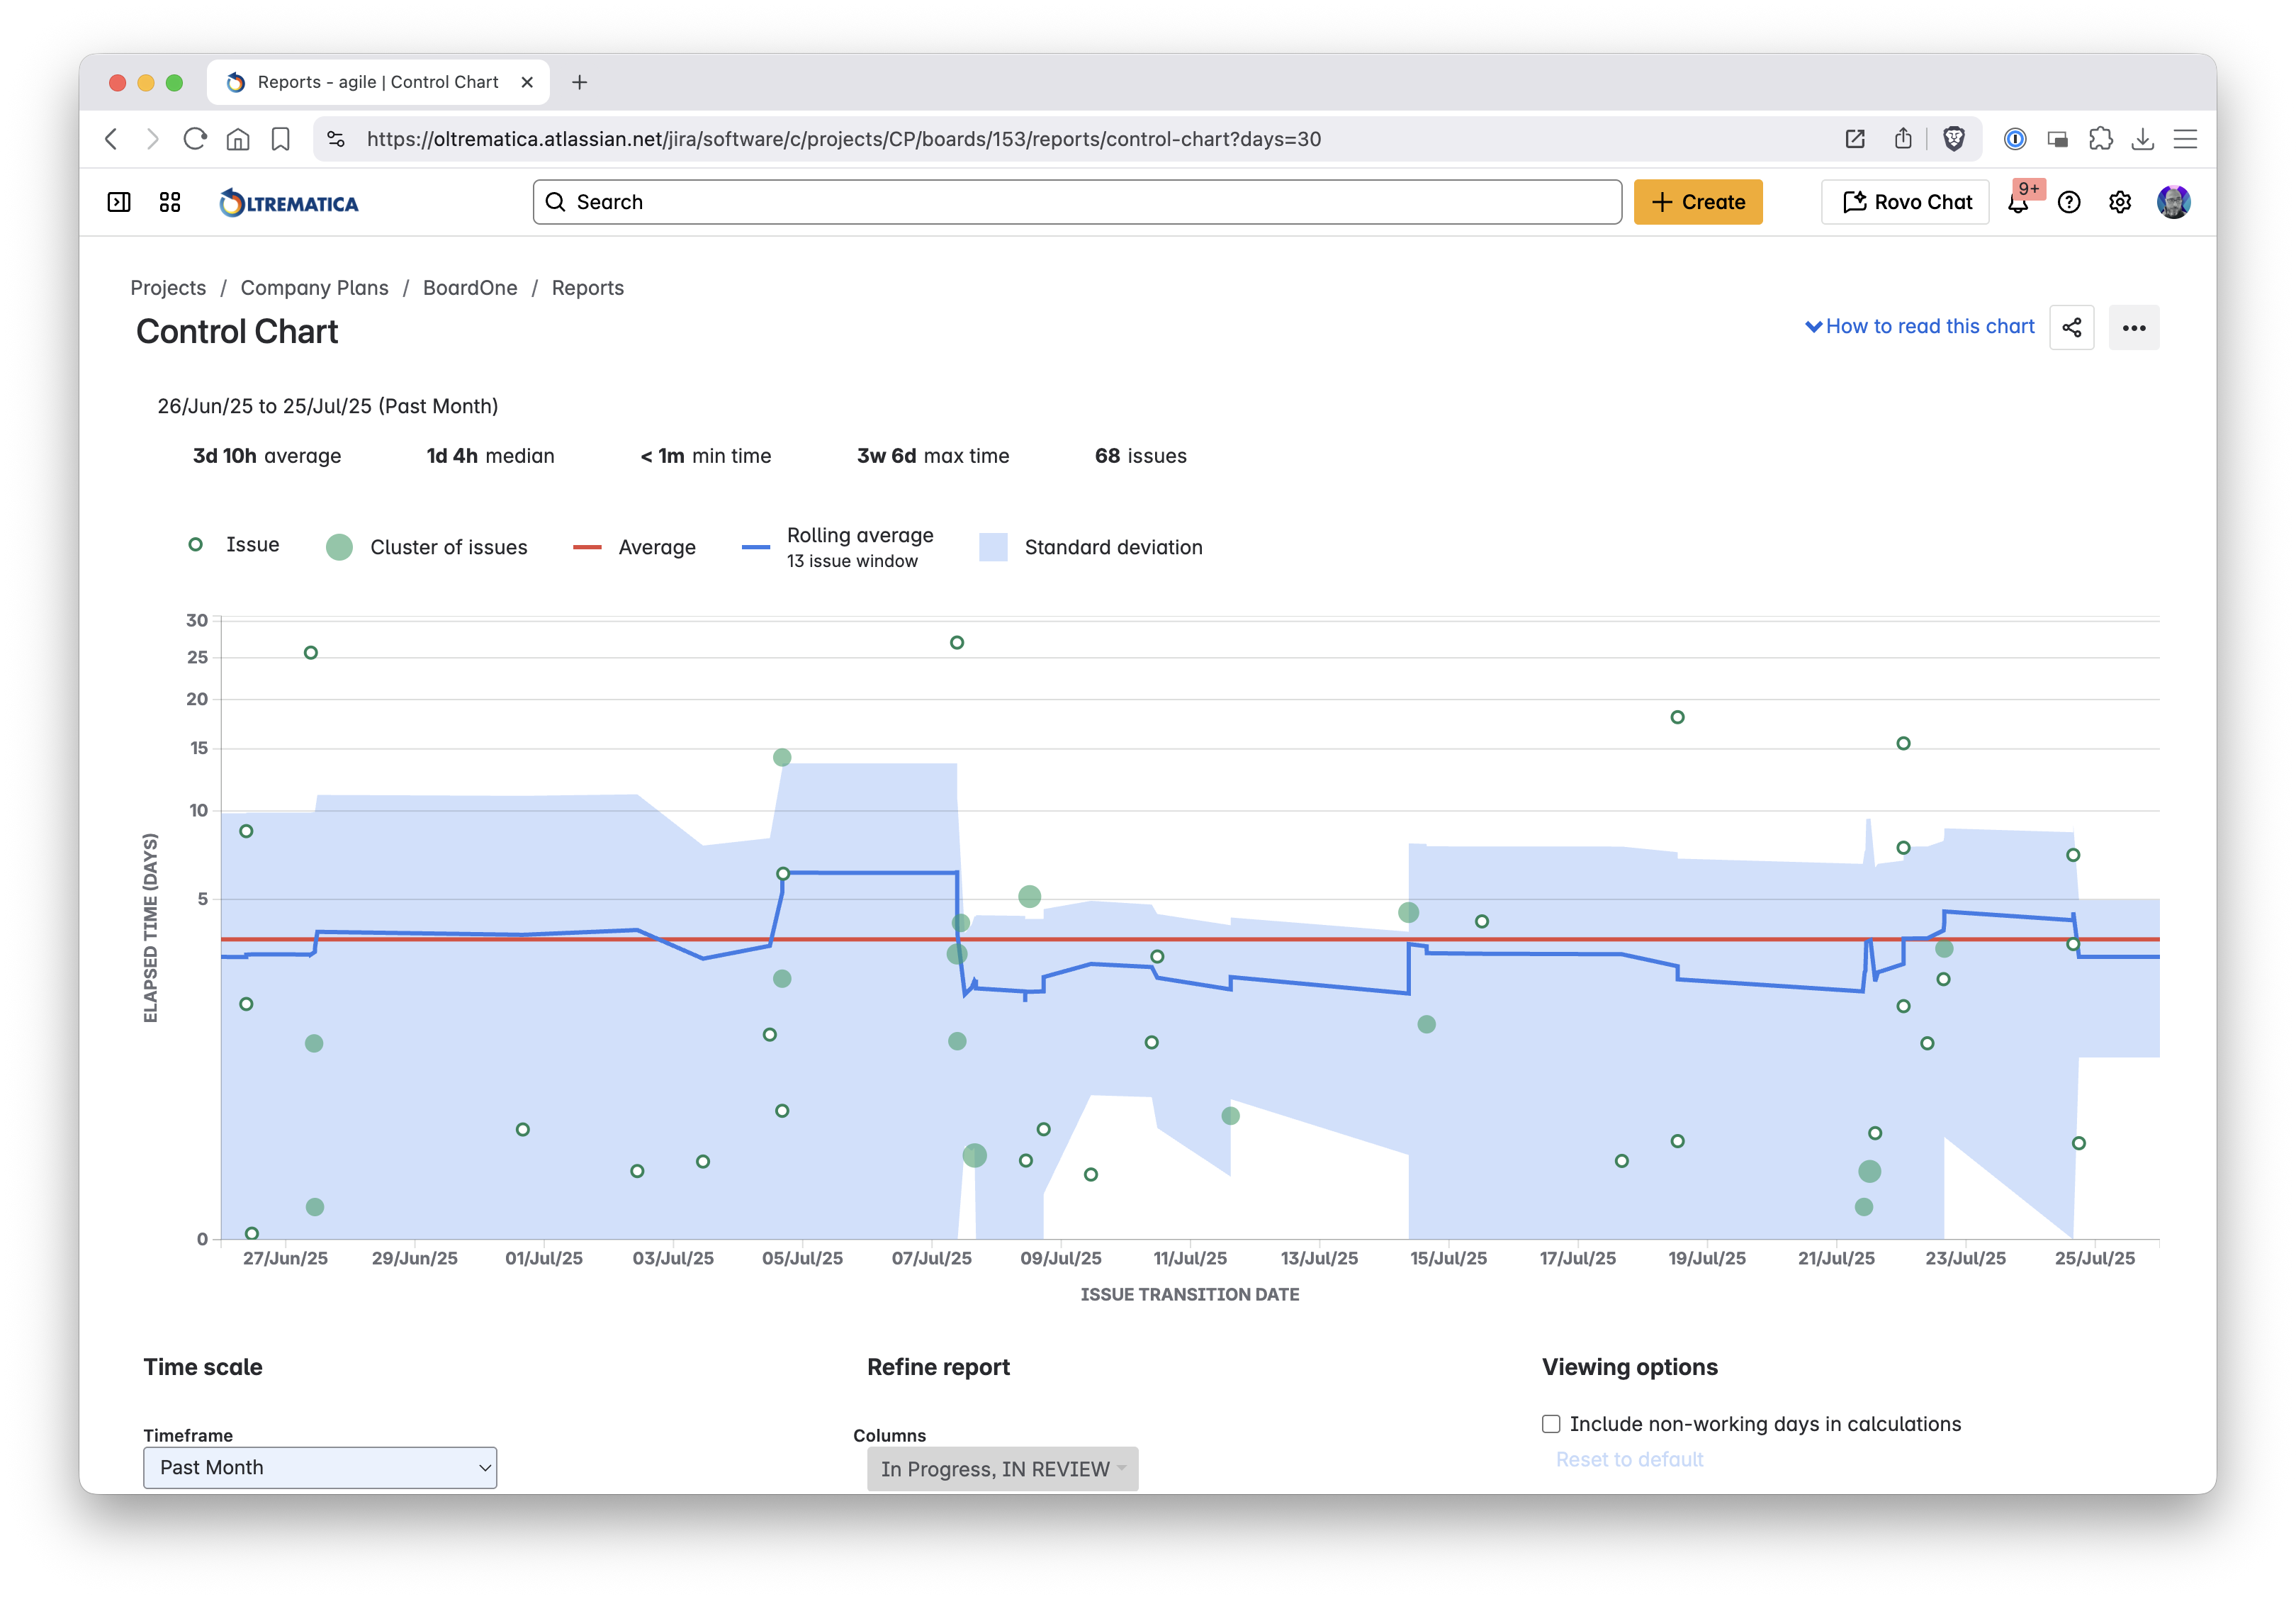Viewport: 2296px width, 1599px height.
Task: Open Jira settings gear icon
Action: [x=2120, y=202]
